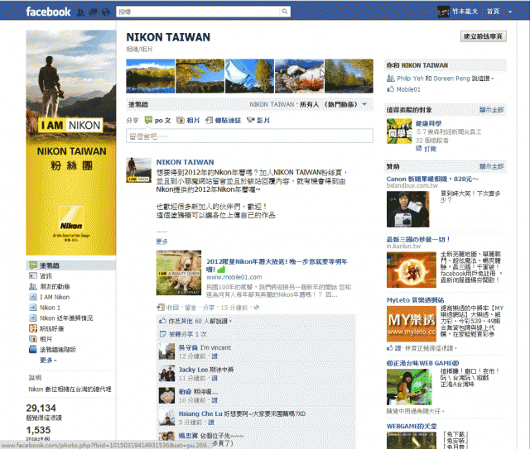
Task: Open messages icon in header
Action: tap(93, 12)
